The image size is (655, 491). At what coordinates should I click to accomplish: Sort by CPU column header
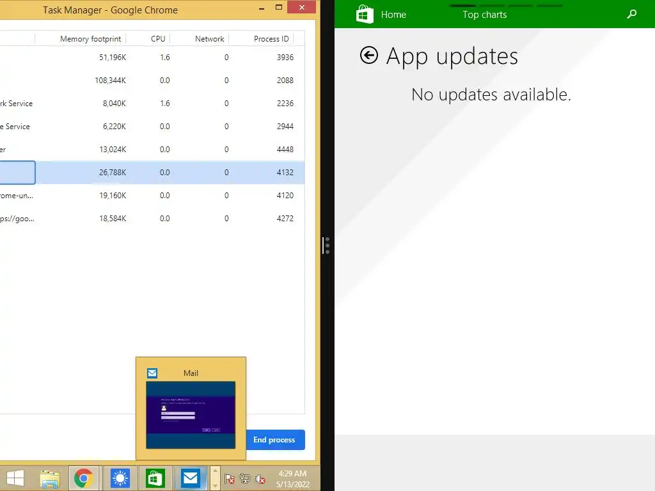click(158, 39)
